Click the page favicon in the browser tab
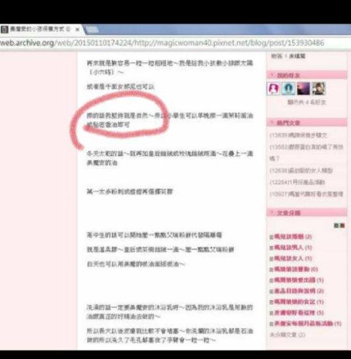 coord(4,30)
